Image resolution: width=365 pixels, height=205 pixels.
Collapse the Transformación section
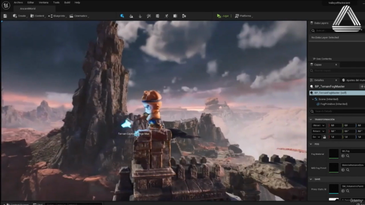point(311,120)
